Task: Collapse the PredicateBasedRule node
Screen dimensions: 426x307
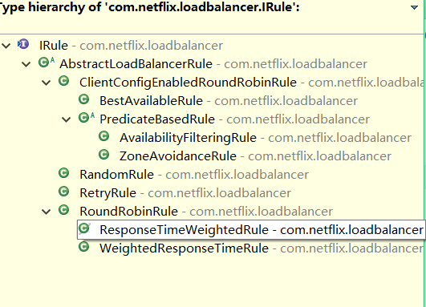Action: click(67, 119)
